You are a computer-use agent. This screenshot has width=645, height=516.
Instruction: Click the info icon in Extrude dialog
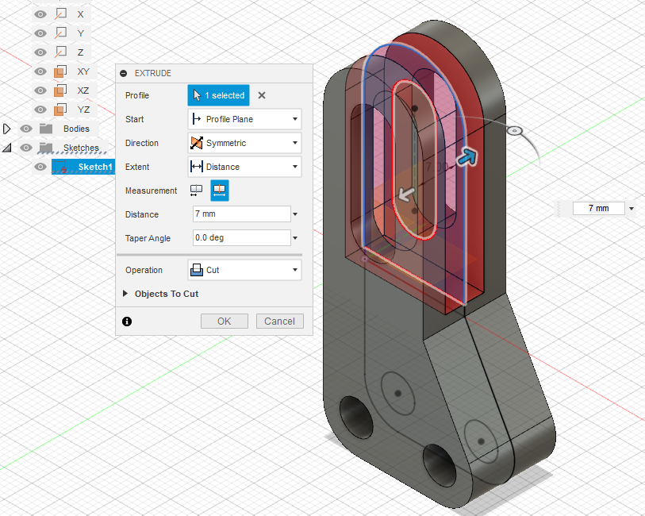coord(127,322)
